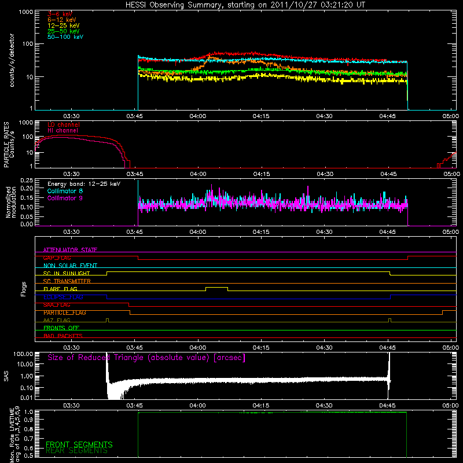Click the HESSI Observing Summary title text
This screenshot has width=463, height=463.
245,5
